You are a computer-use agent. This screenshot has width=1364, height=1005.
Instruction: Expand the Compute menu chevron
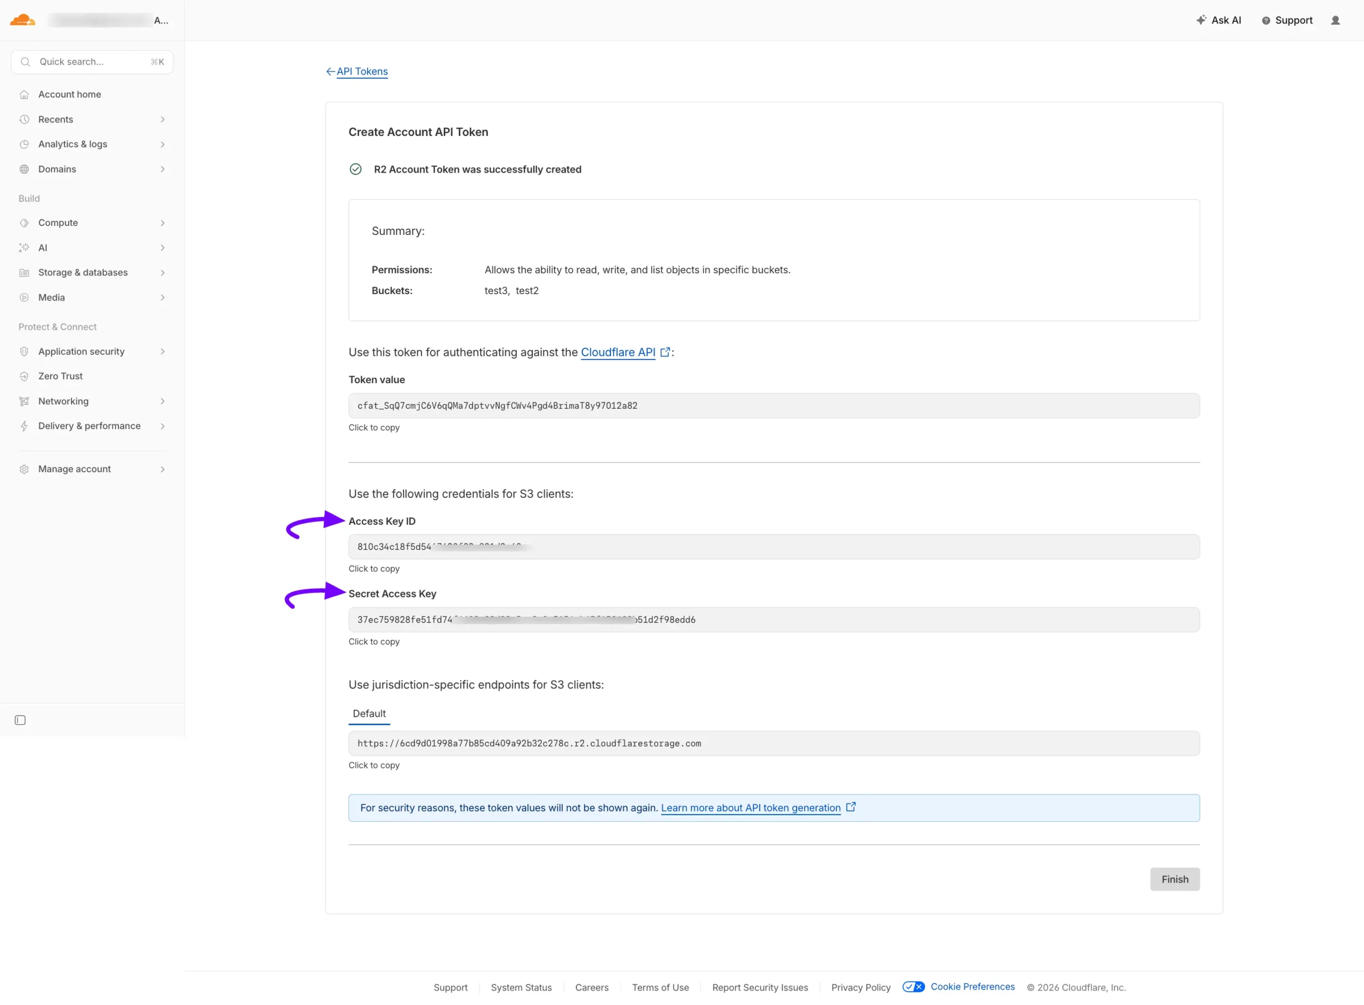click(163, 223)
